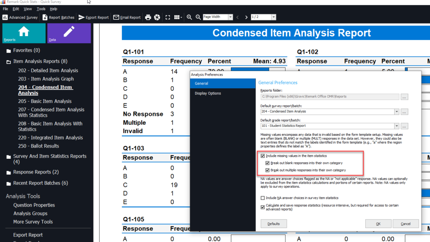Image resolution: width=430 pixels, height=242 pixels.
Task: Select 204 - Condensed Item Analysis report
Action: coord(45,90)
